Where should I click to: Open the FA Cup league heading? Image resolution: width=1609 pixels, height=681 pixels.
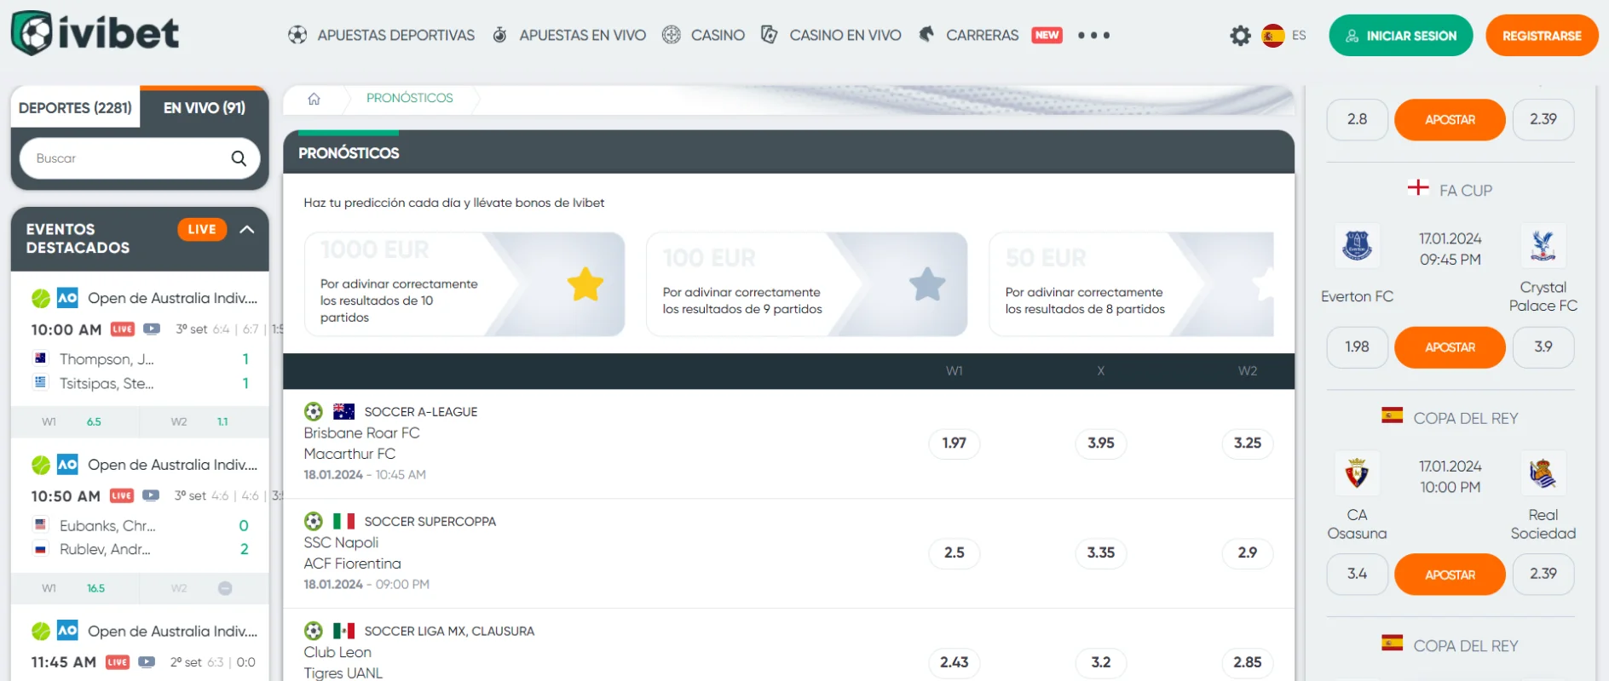[1450, 190]
